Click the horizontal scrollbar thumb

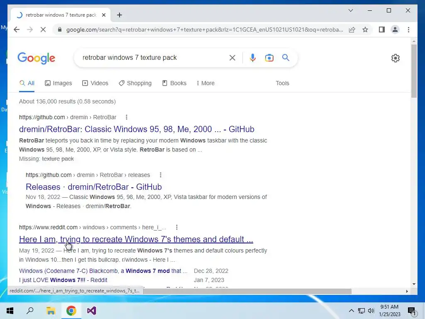(247, 291)
